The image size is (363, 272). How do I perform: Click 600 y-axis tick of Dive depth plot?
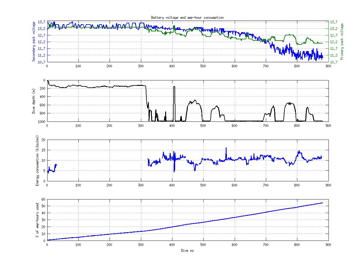(x=43, y=105)
